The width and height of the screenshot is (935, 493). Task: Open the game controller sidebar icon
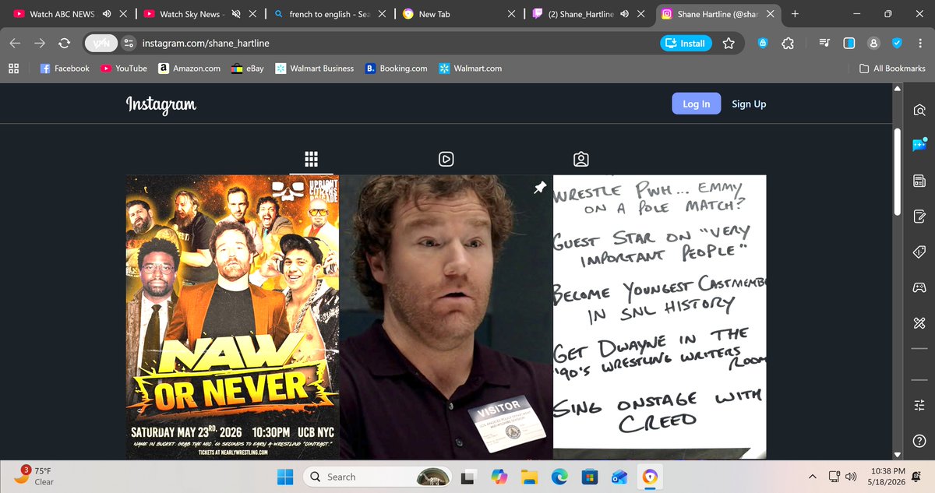919,287
